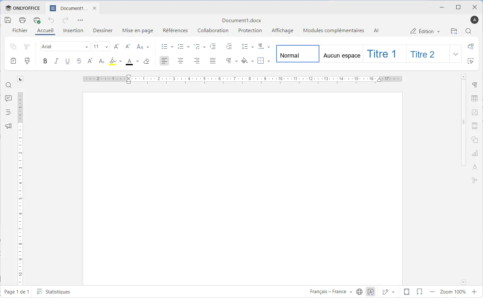Open the Fichier menu tab
Image resolution: width=483 pixels, height=298 pixels.
[20, 31]
